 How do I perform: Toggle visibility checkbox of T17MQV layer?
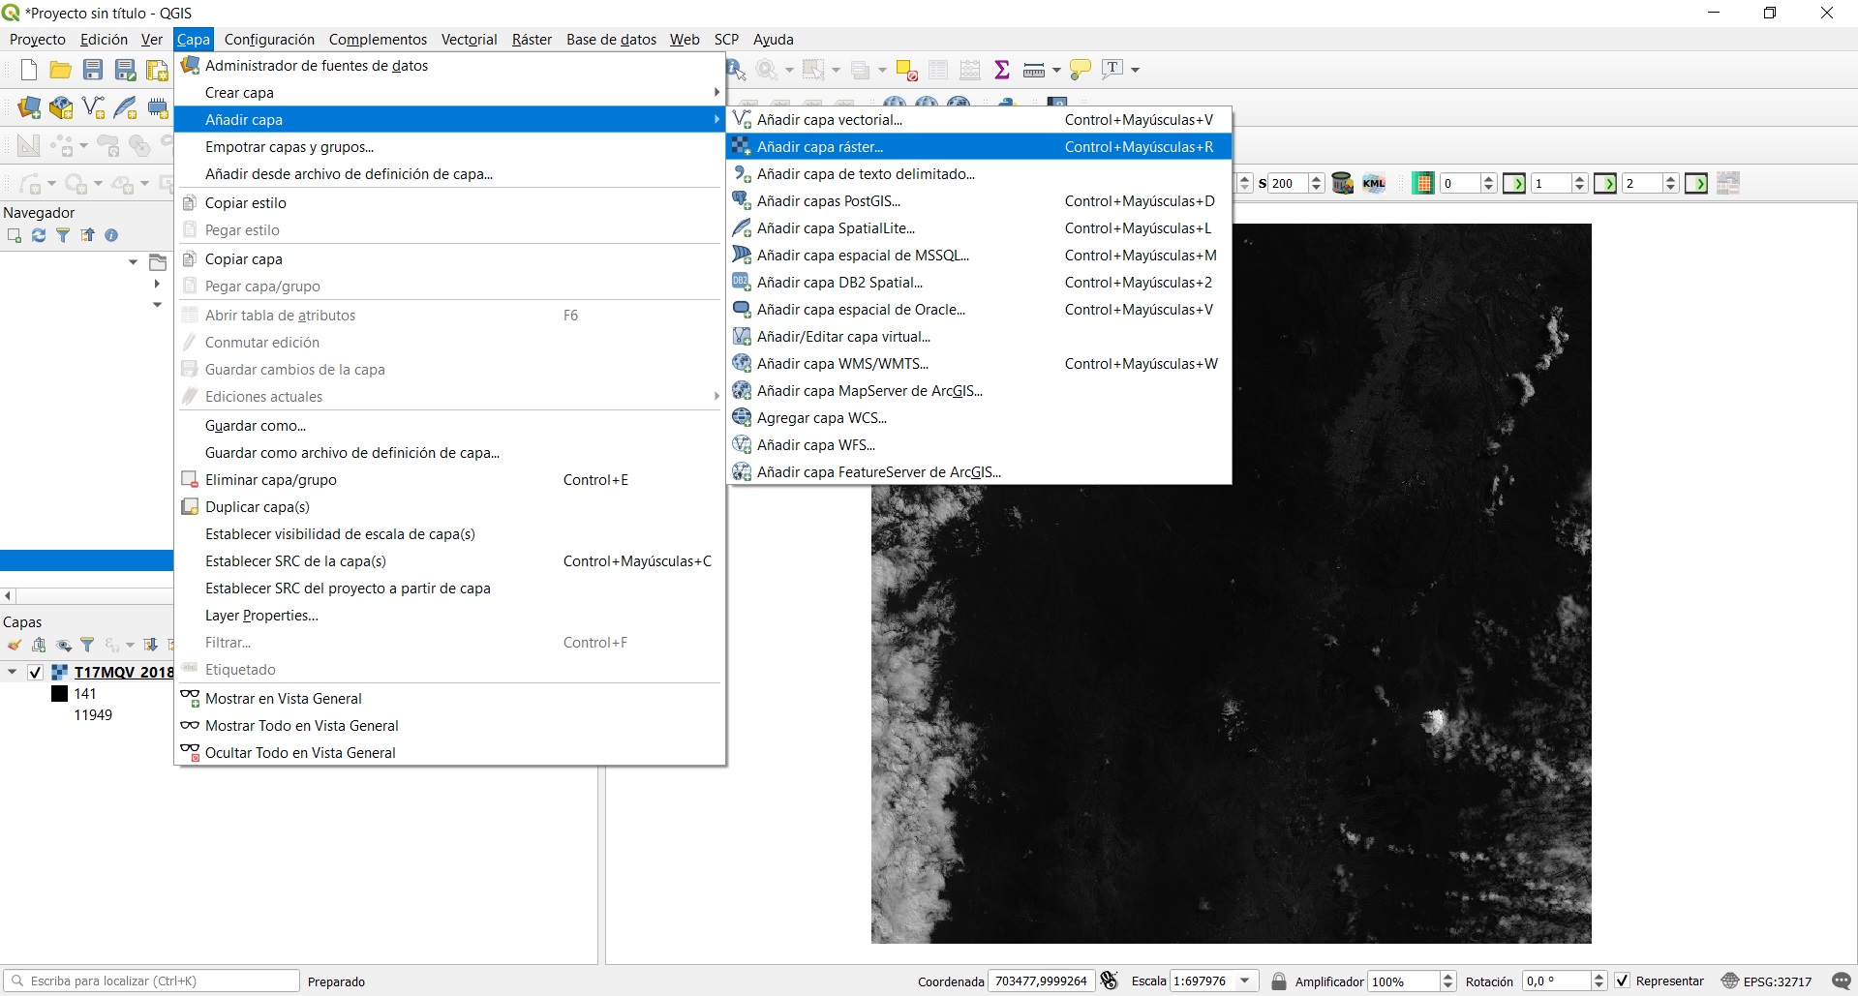[36, 672]
